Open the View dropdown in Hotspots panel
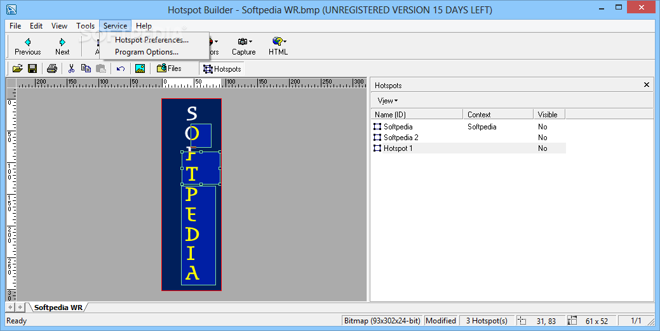The width and height of the screenshot is (660, 331). (387, 101)
